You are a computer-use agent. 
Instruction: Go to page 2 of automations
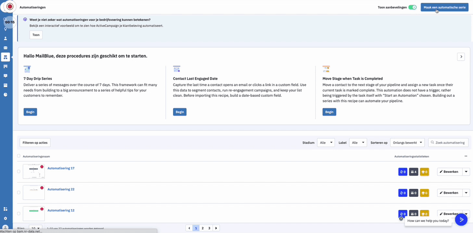[x=203, y=228]
